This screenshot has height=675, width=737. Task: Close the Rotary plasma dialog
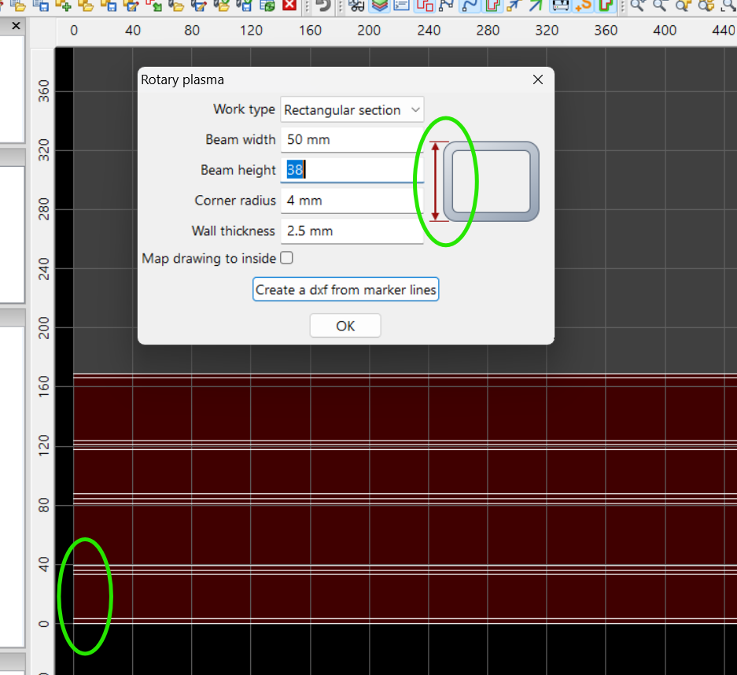pyautogui.click(x=538, y=79)
